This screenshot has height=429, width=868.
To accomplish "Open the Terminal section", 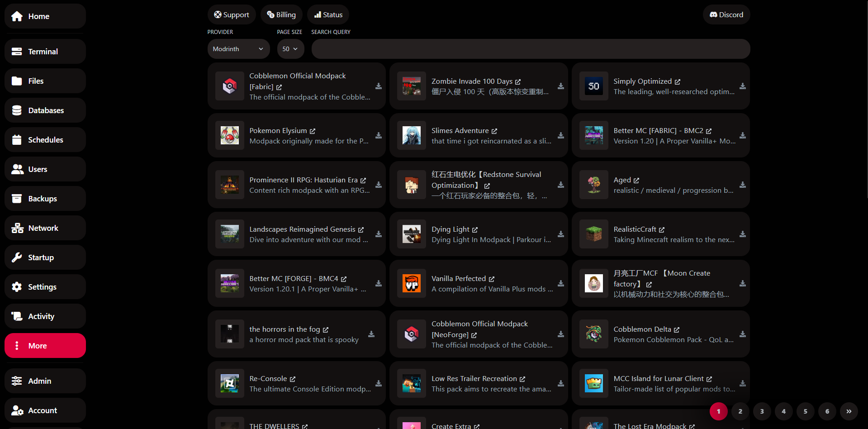I will pos(45,52).
